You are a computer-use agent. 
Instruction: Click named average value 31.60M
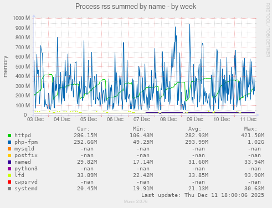[x=198, y=162]
